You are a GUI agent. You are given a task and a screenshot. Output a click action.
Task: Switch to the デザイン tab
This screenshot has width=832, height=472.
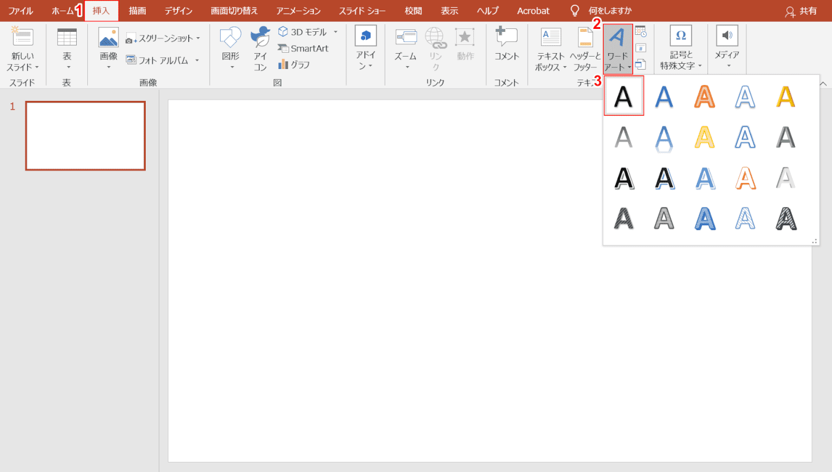pyautogui.click(x=178, y=11)
